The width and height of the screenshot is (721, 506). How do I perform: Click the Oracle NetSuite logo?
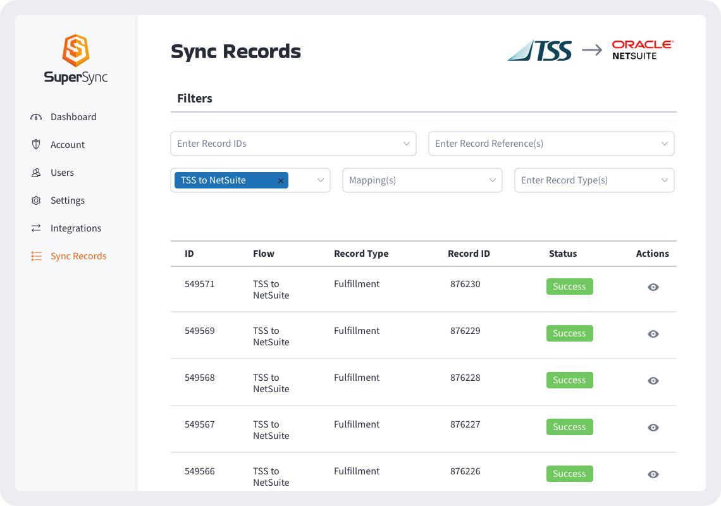click(642, 49)
